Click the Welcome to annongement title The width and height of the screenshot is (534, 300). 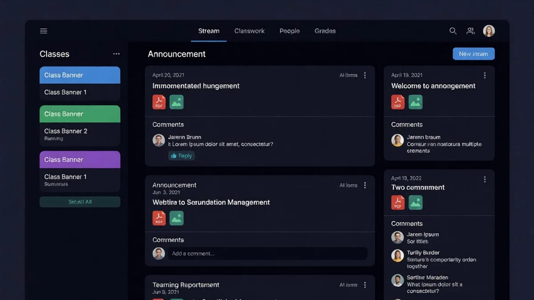point(433,86)
